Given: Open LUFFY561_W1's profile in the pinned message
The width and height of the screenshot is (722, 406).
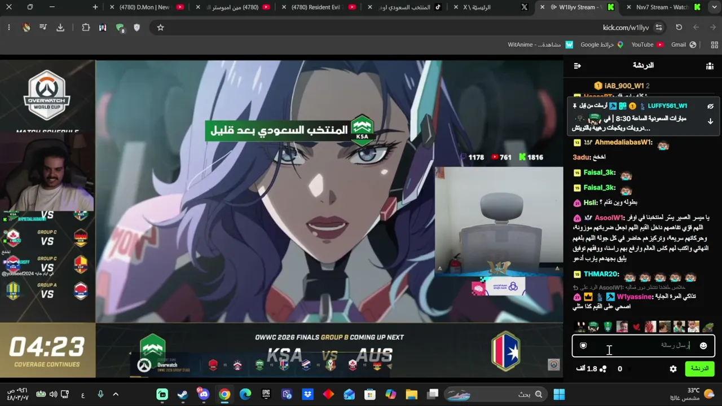Looking at the screenshot, I should tap(667, 106).
